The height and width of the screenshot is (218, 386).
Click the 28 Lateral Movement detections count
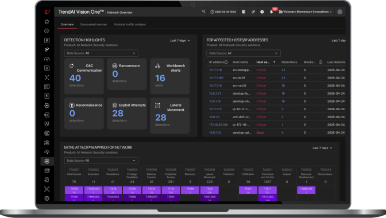click(x=160, y=118)
